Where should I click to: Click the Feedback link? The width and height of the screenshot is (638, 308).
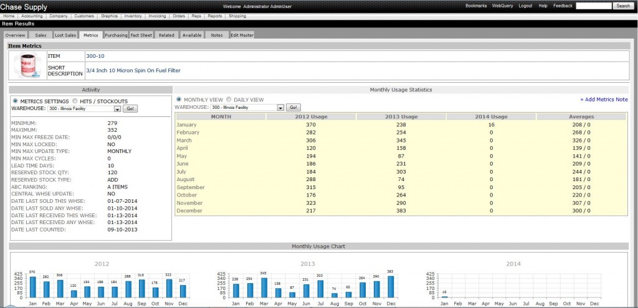click(x=563, y=6)
